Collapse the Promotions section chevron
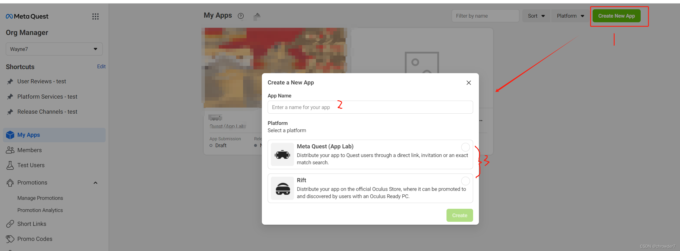Image resolution: width=680 pixels, height=251 pixels. coord(95,183)
